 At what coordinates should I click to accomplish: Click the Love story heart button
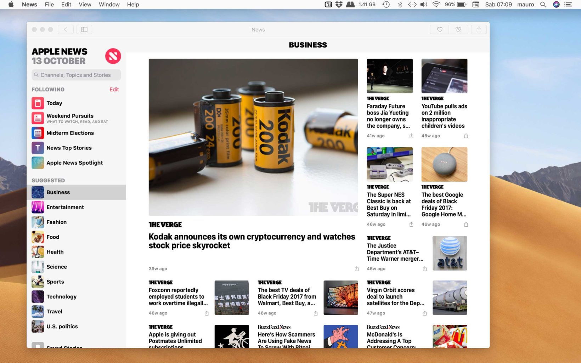439,29
